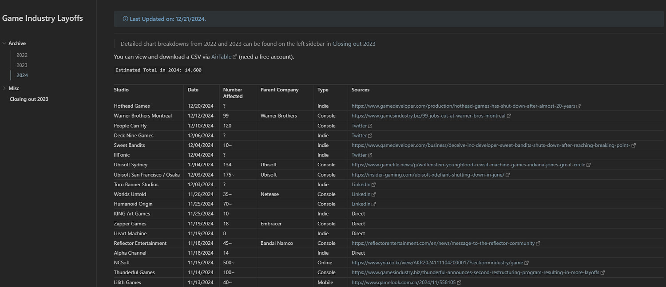Collapse the Archive section chevron
Viewport: 666px width, 287px height.
[x=4, y=43]
